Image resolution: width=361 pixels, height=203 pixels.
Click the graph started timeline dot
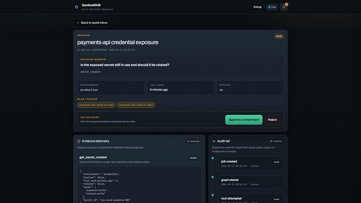pos(212,177)
